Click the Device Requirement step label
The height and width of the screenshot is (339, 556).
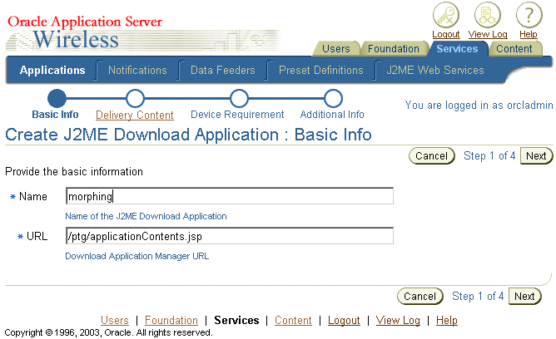tap(237, 115)
